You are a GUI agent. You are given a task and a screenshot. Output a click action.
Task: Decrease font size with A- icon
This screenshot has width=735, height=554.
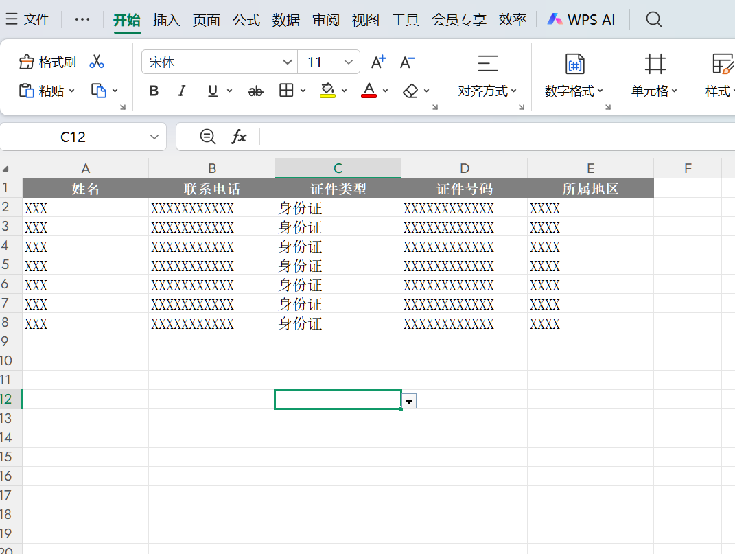coord(408,62)
